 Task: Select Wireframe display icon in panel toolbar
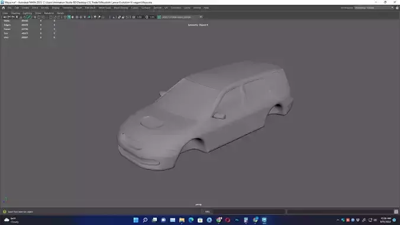(x=65, y=17)
